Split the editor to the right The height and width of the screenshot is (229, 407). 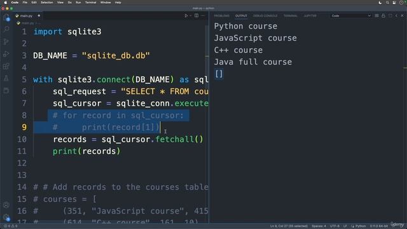(197, 16)
